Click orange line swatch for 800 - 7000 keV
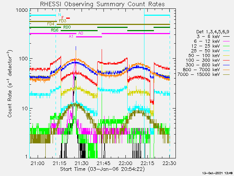This screenshot has height=176, width=234. point(226,70)
